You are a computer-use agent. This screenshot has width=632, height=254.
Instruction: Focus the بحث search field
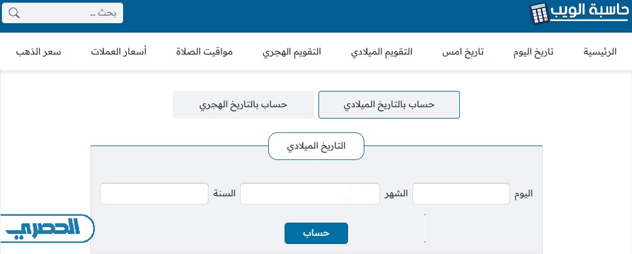pos(62,13)
